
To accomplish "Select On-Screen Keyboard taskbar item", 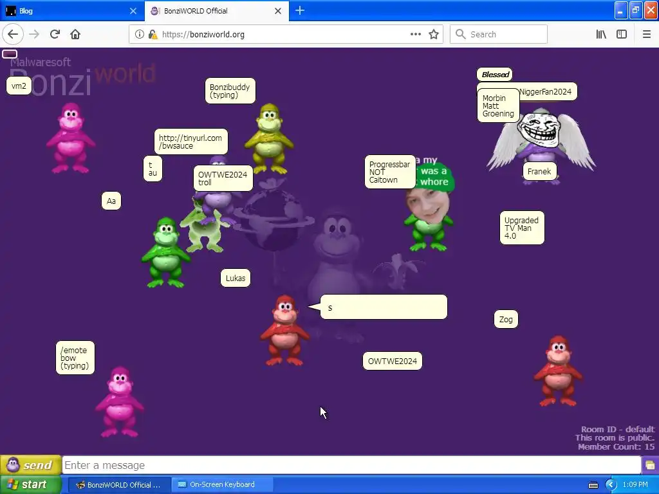I will click(222, 484).
